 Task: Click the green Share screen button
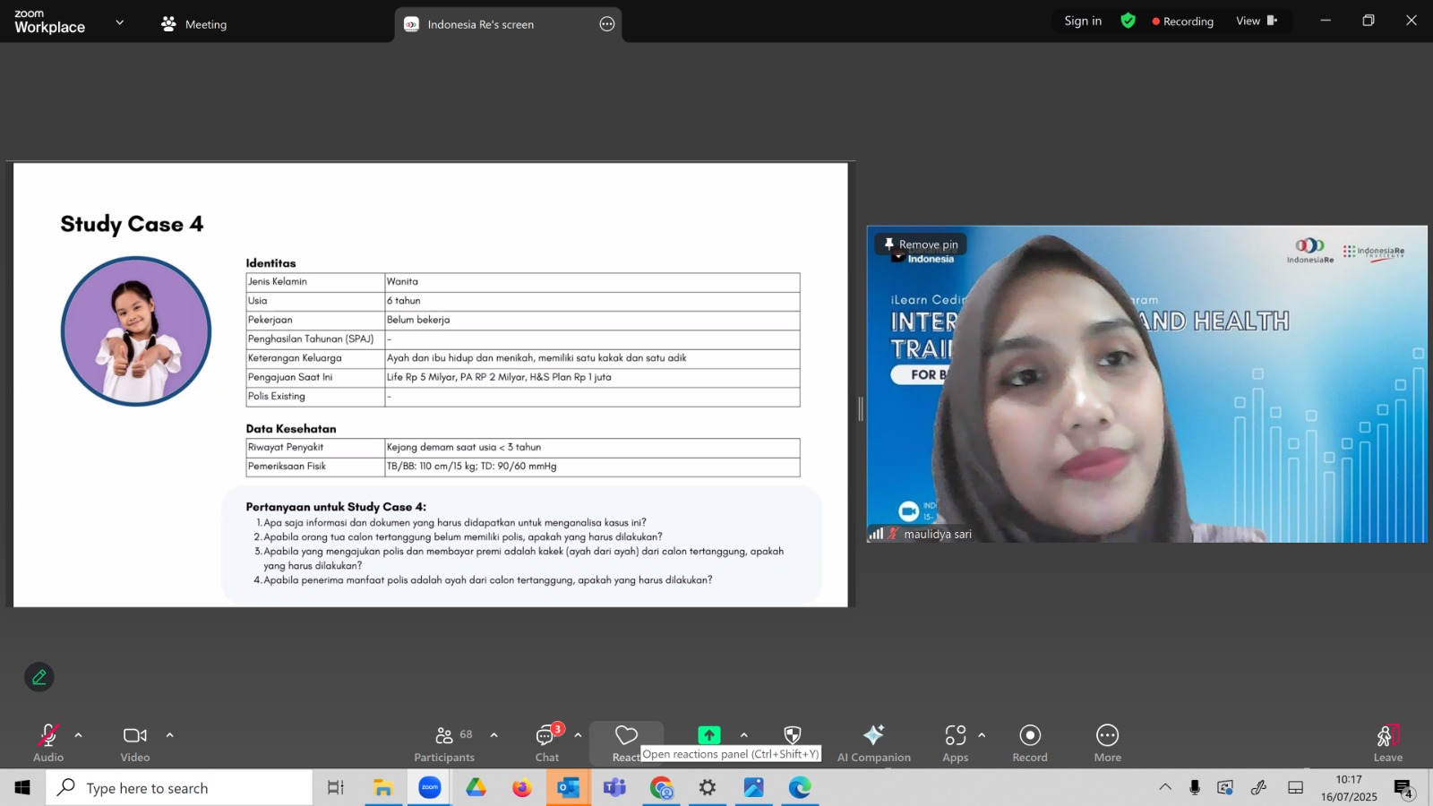coord(709,735)
